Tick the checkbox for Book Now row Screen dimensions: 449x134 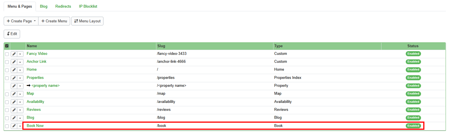coord(7,126)
